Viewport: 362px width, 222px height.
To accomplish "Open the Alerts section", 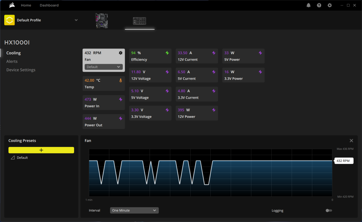I will point(12,61).
